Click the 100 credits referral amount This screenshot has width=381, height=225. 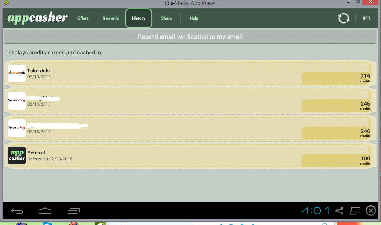coord(365,160)
